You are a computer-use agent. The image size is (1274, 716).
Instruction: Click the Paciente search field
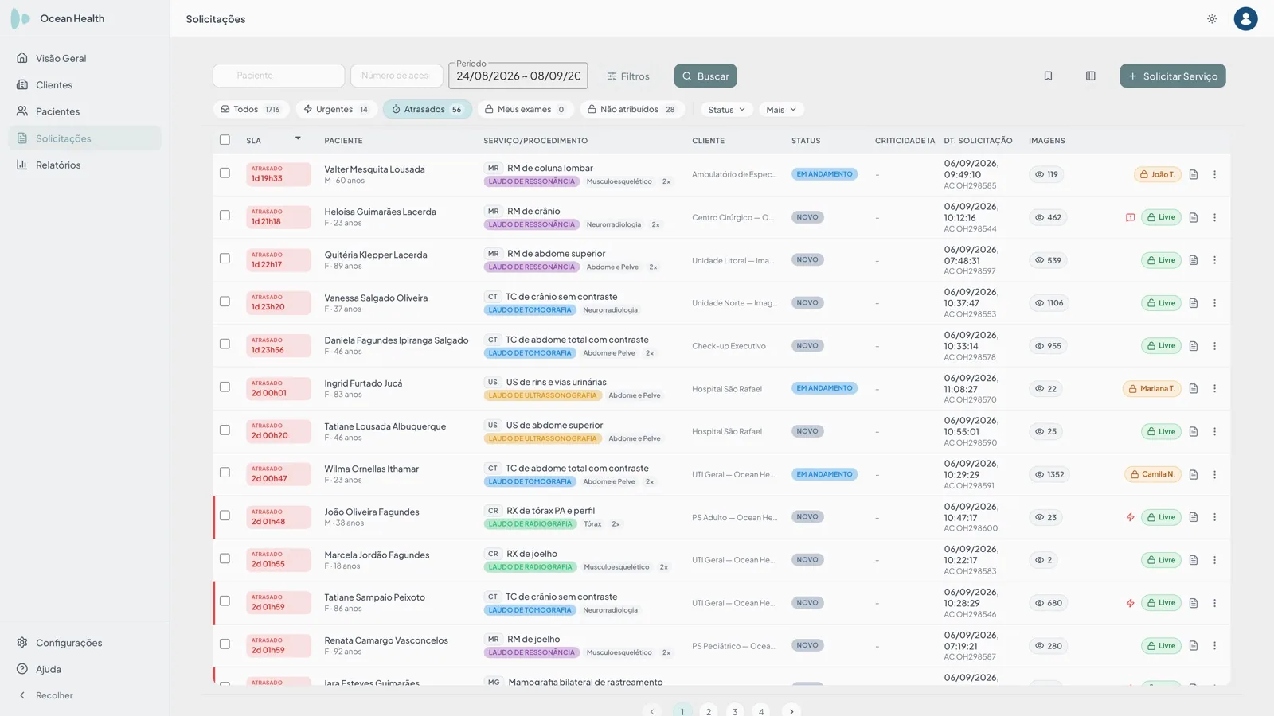pyautogui.click(x=279, y=76)
